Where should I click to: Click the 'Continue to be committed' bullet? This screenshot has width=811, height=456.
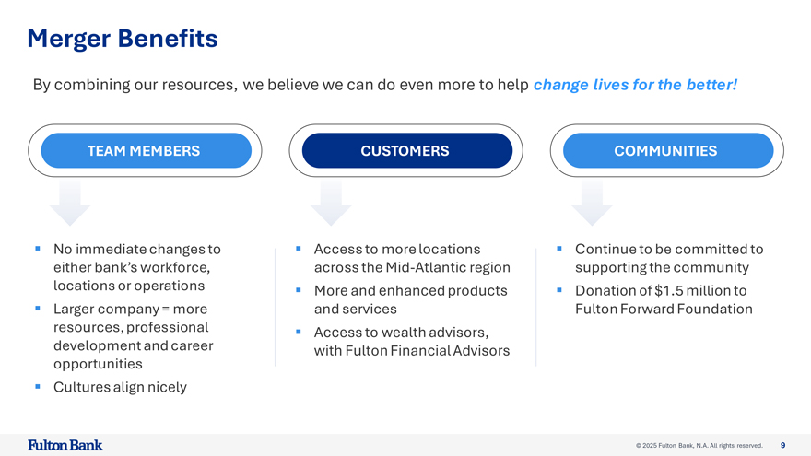pos(668,258)
